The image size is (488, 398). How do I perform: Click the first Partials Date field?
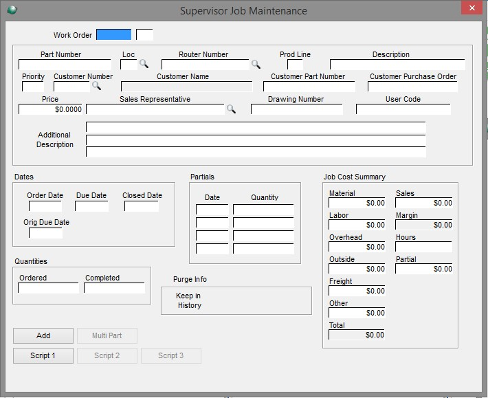pyautogui.click(x=212, y=210)
